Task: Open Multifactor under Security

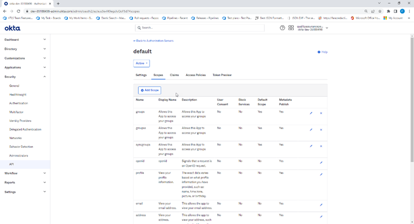Action: pos(17,112)
